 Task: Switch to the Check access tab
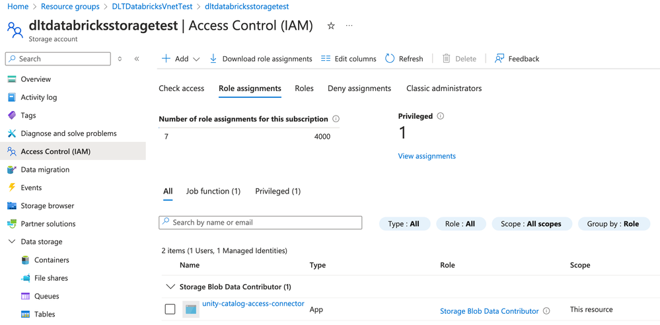click(x=182, y=89)
